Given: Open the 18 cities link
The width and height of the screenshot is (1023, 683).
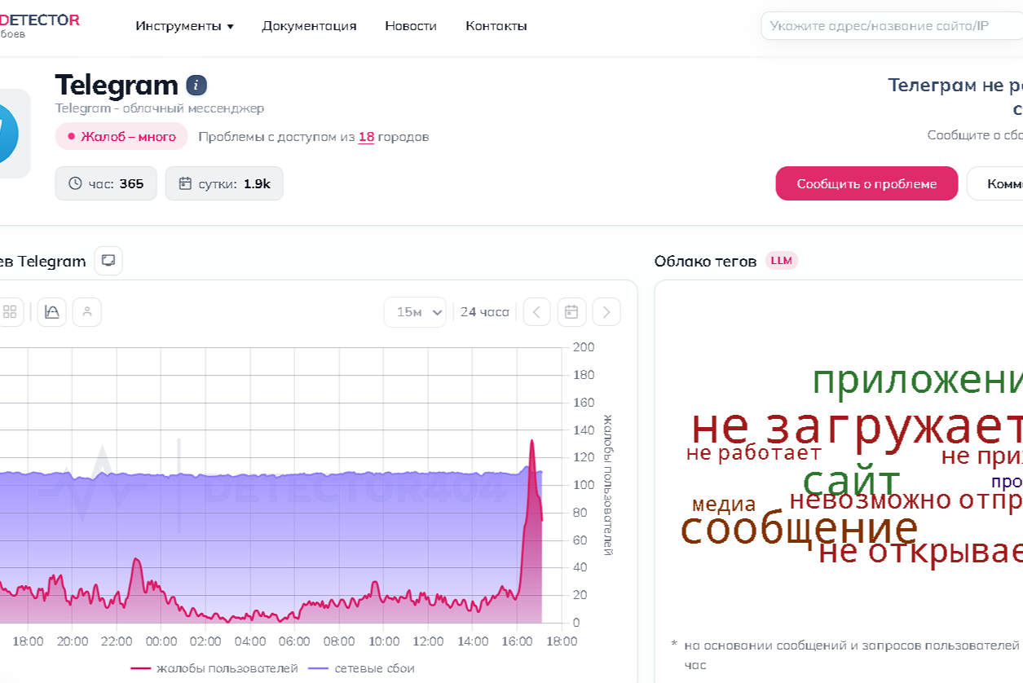Looking at the screenshot, I should tap(366, 137).
